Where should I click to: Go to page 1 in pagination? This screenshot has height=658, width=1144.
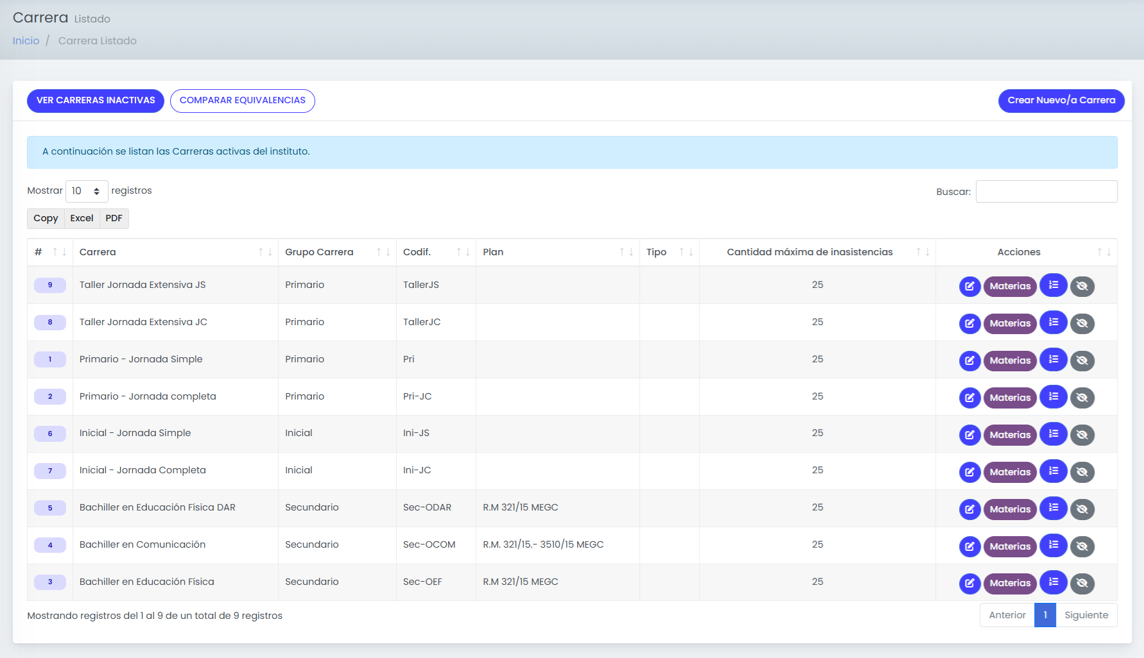point(1045,615)
